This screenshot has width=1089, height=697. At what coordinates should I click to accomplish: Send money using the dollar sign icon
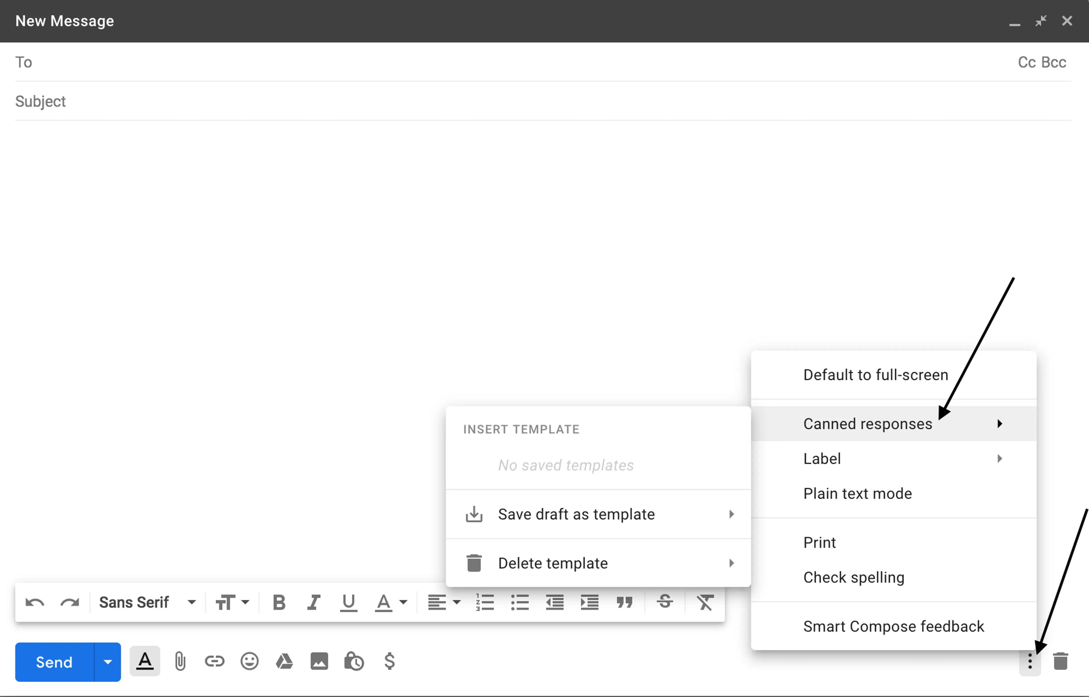click(390, 662)
